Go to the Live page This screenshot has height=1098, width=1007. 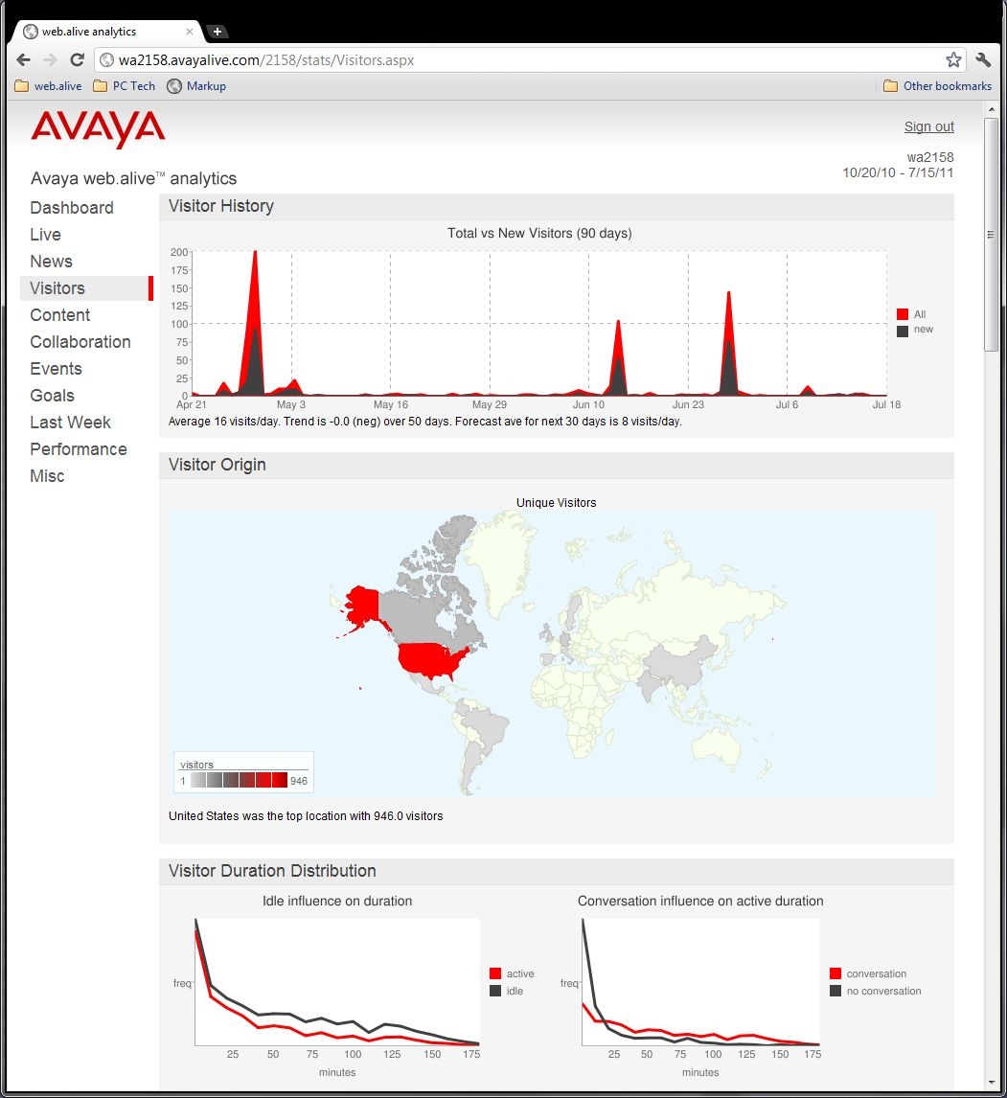(x=46, y=235)
